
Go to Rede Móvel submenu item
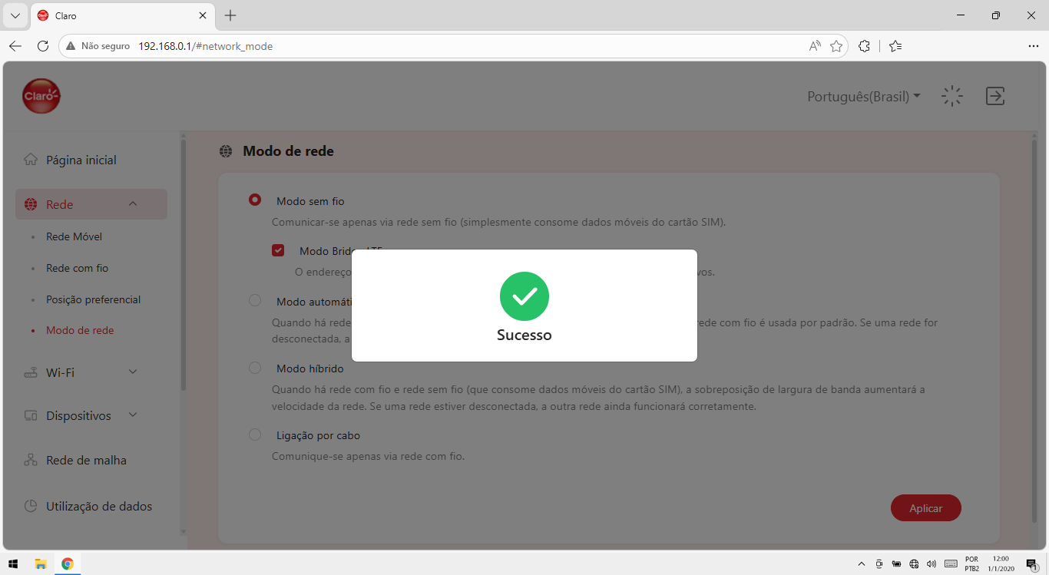pos(74,236)
